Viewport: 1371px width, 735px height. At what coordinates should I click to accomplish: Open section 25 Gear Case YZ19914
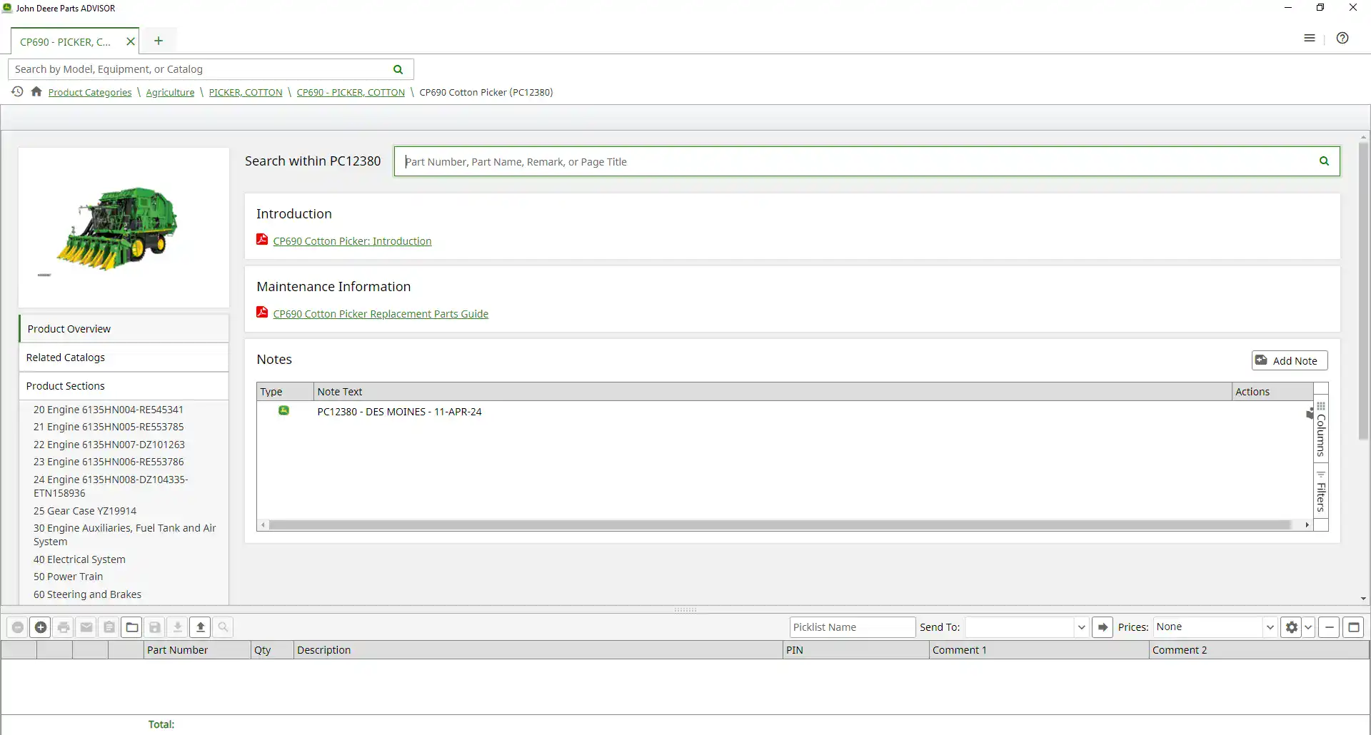[85, 511]
